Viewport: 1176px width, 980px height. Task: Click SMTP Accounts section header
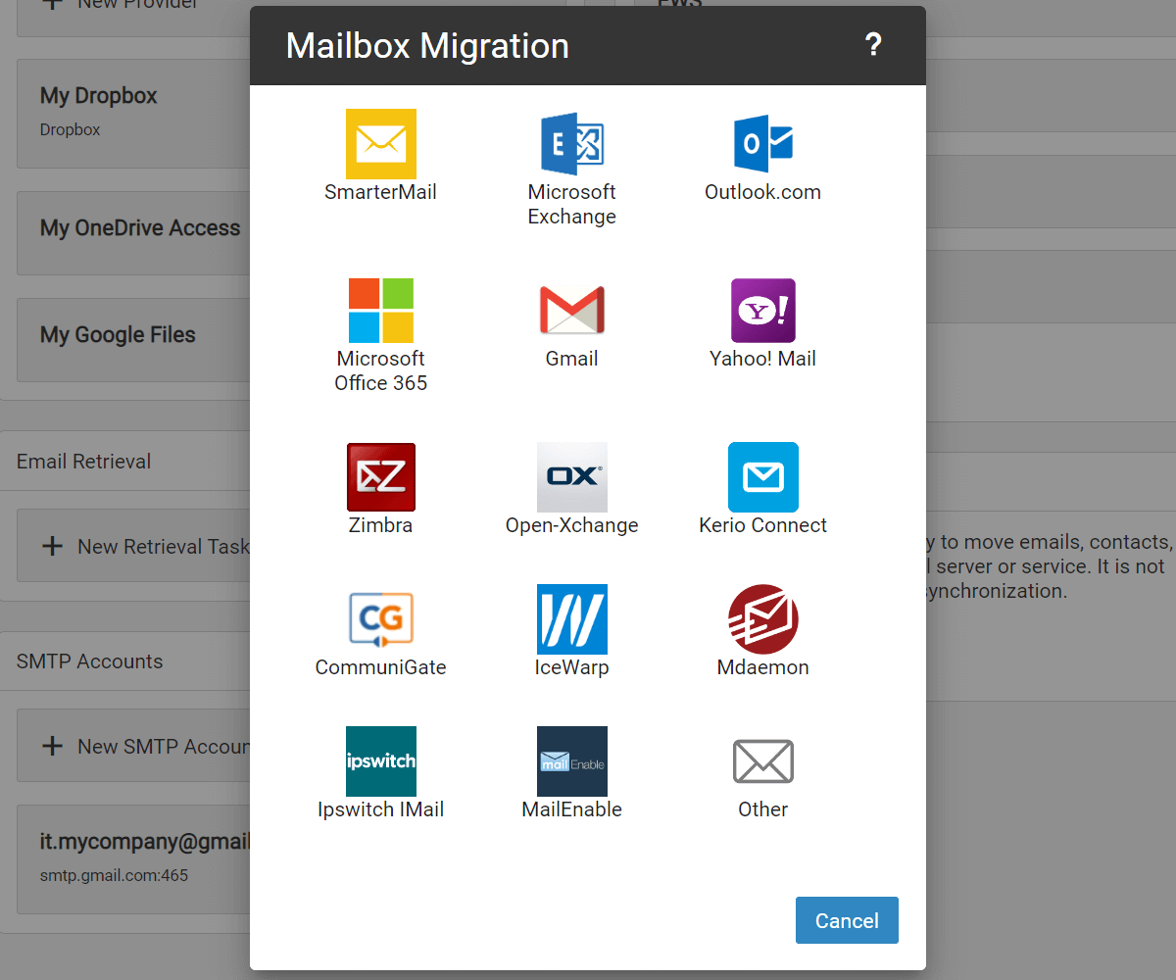(89, 661)
